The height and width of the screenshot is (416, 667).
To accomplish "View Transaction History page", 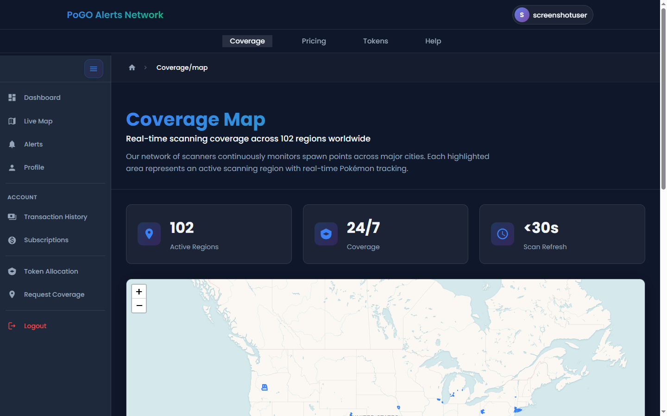I will coord(56,217).
